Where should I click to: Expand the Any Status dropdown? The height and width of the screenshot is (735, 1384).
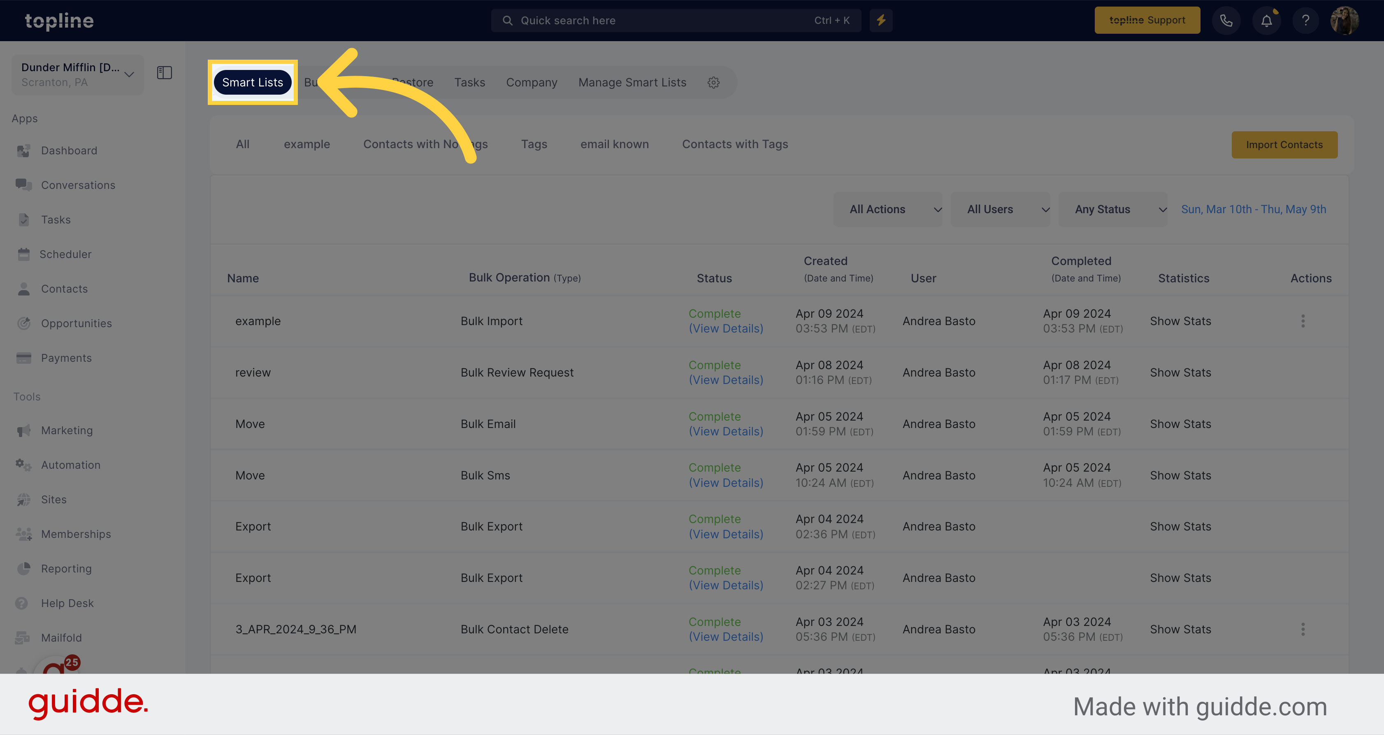1116,209
